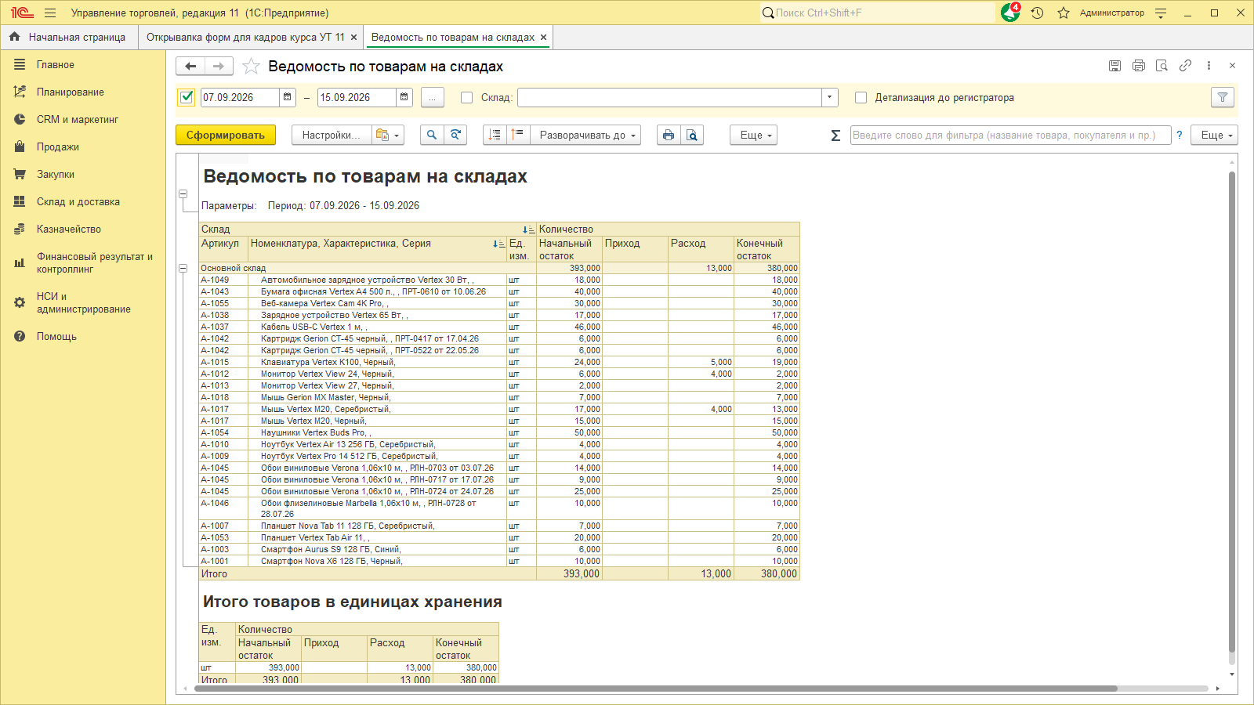
Task: Click the find-next refresh search icon
Action: [455, 135]
